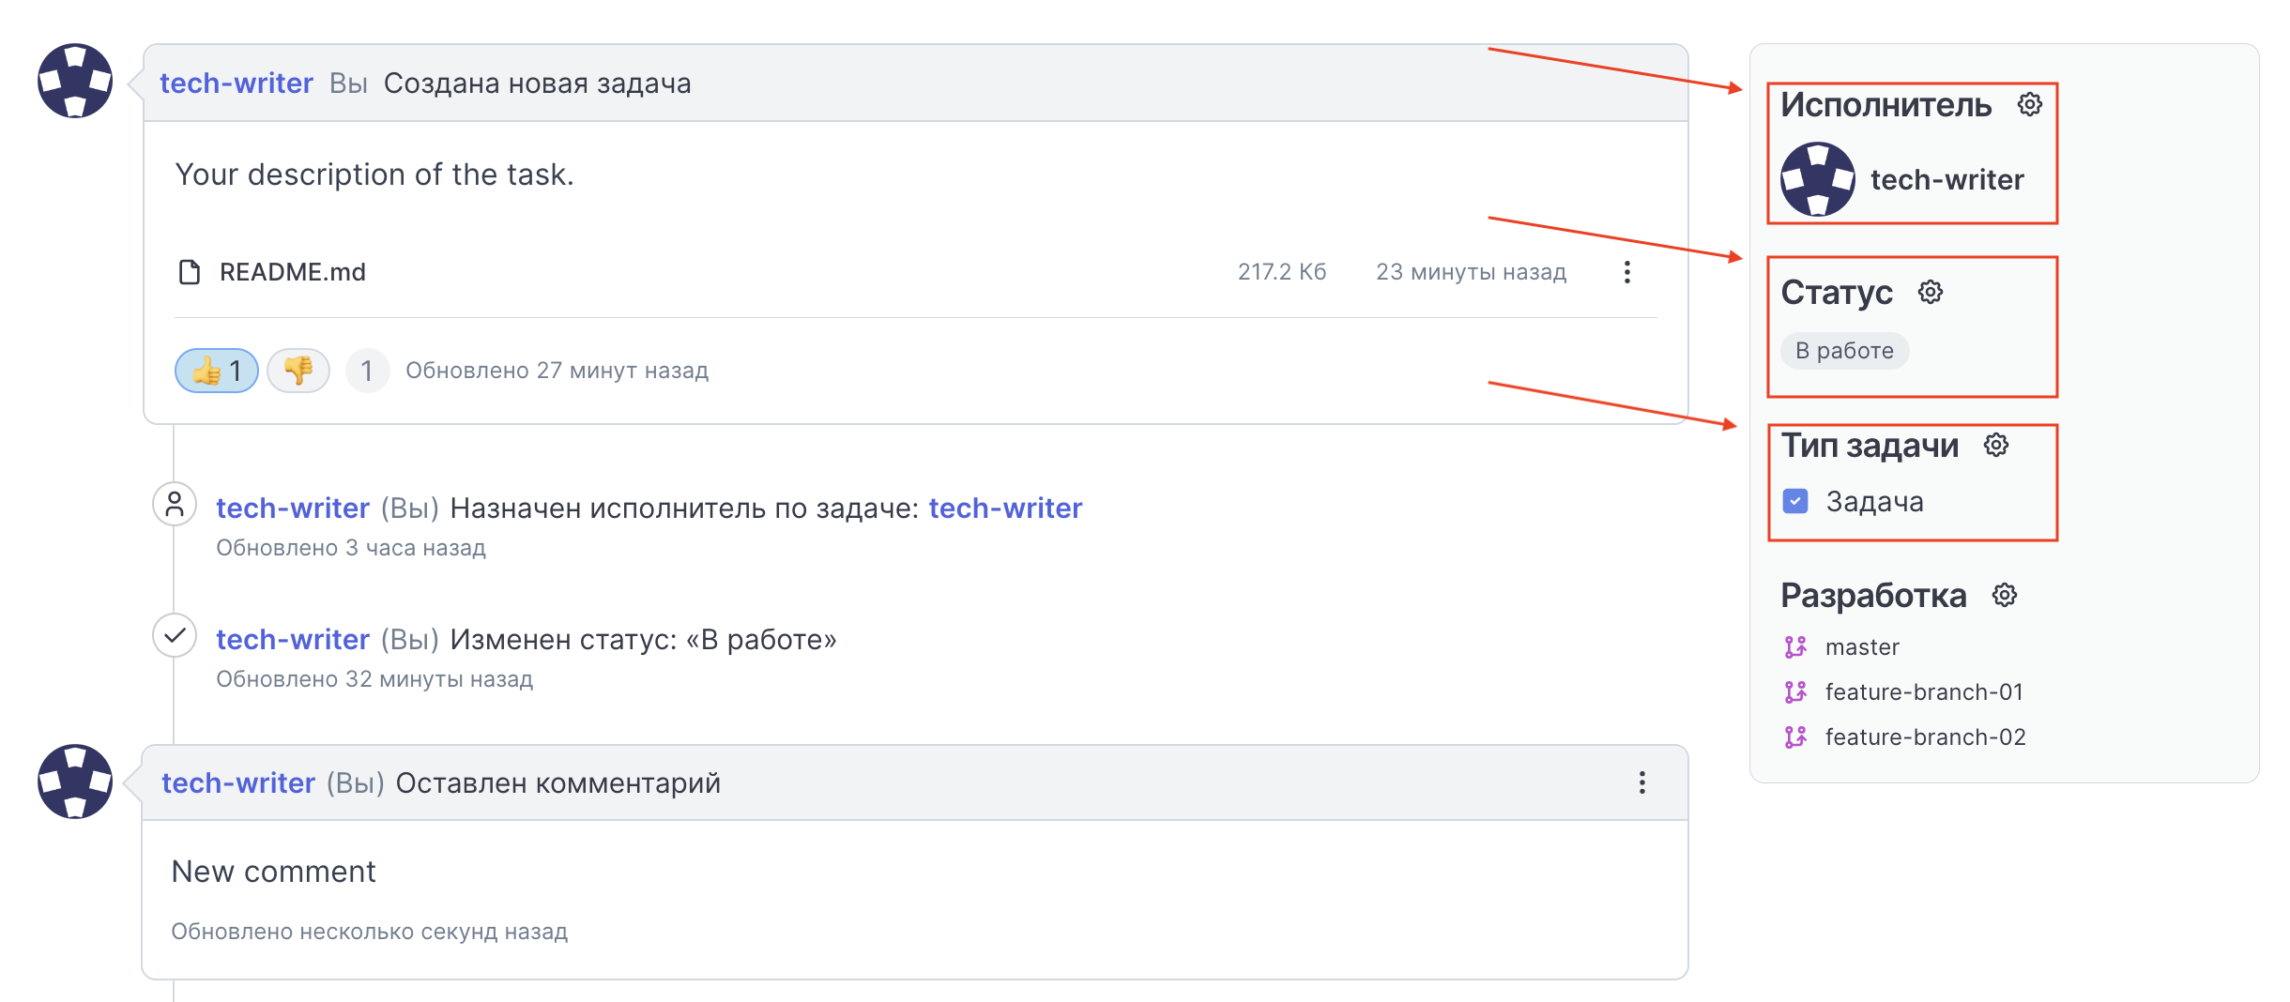
Task: Click thumbs down reaction button
Action: 298,371
